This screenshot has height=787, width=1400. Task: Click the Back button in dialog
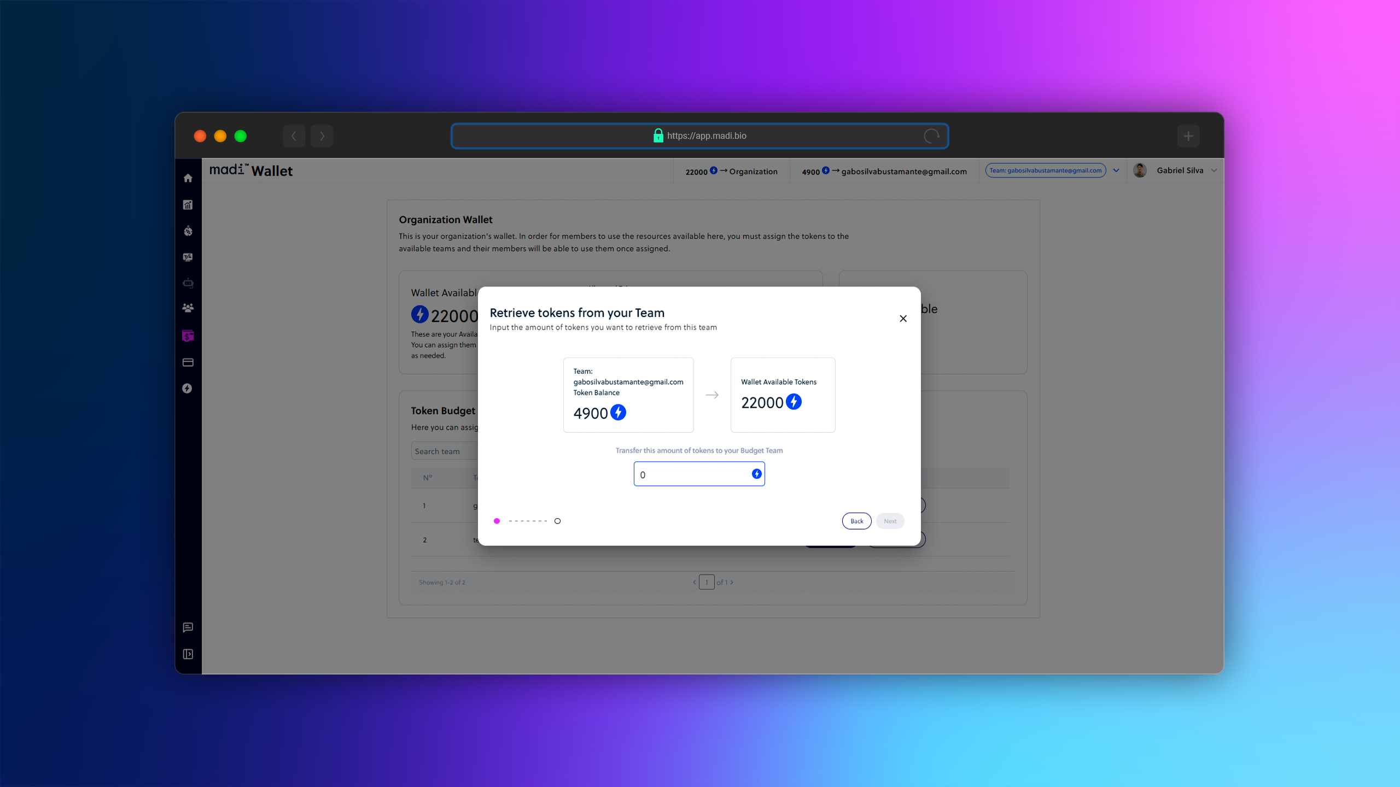(x=856, y=521)
